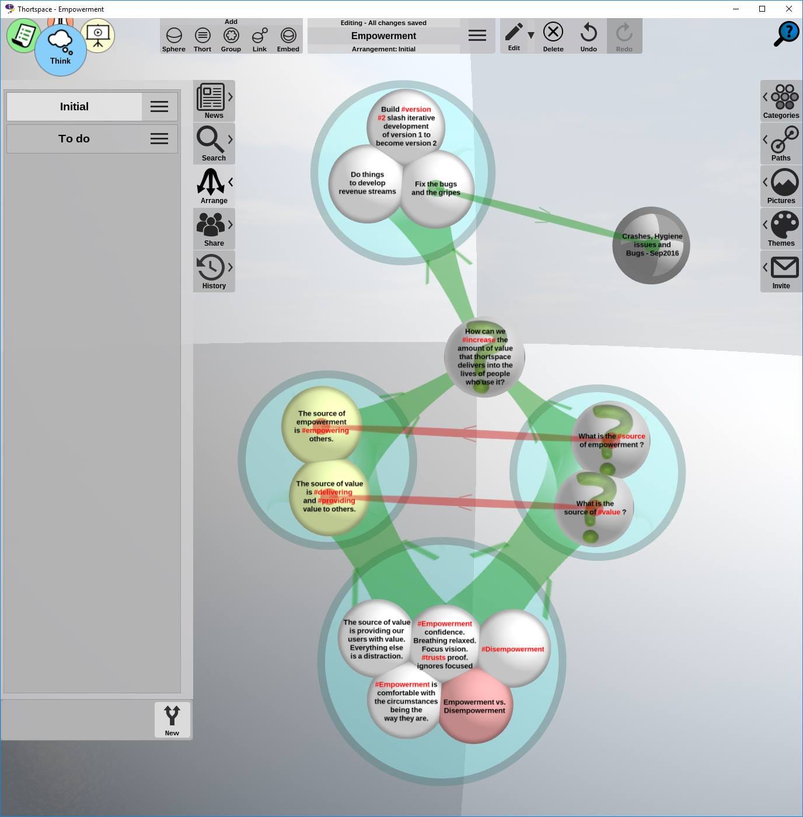
Task: Select the 'How can we #increase' question thort
Action: pos(485,357)
